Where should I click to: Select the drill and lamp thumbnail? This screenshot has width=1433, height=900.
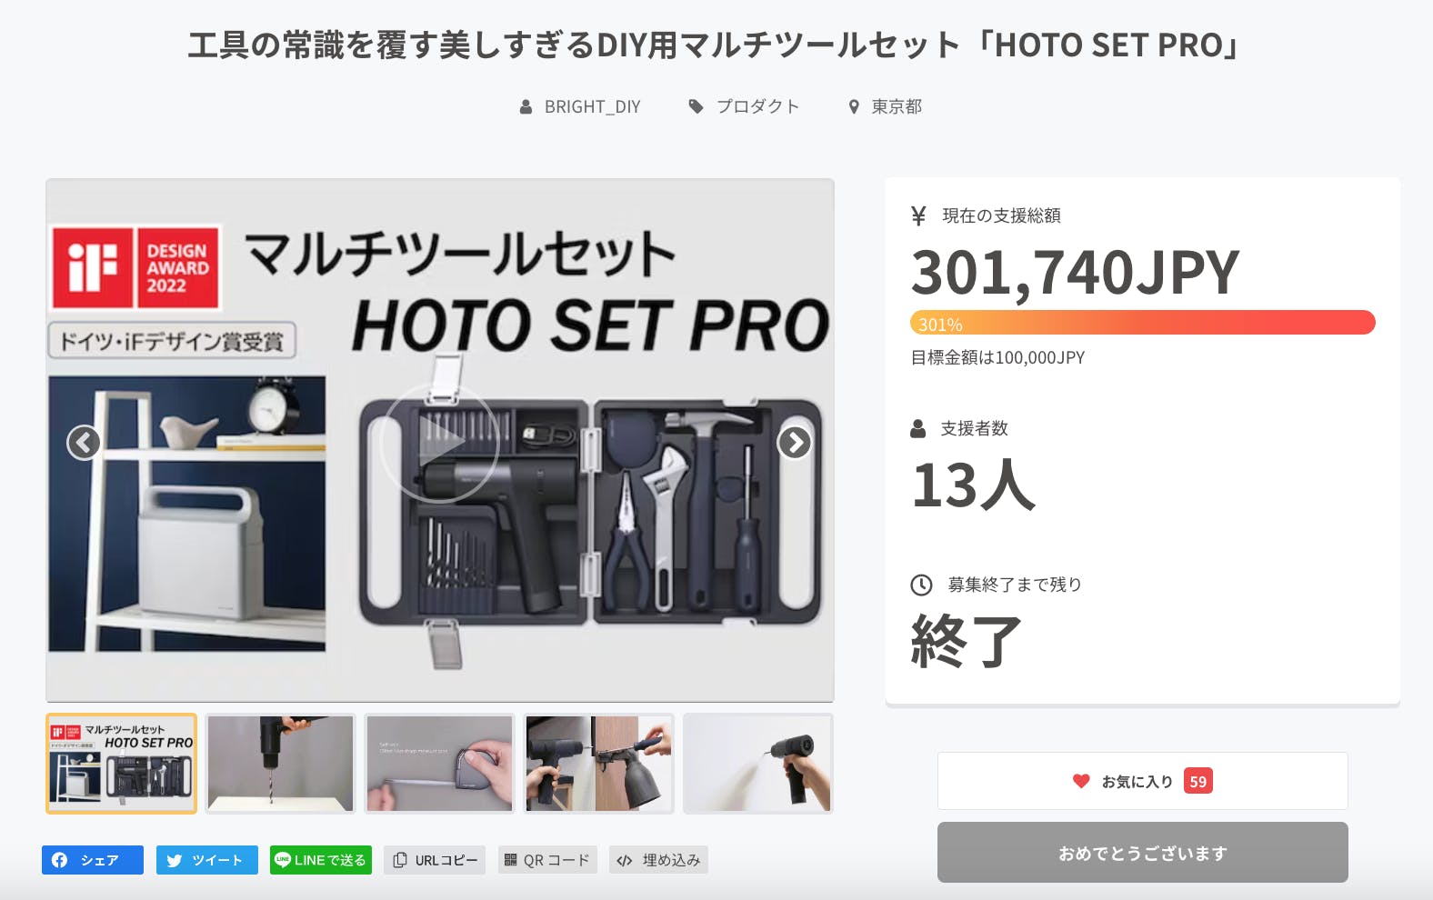(x=598, y=764)
